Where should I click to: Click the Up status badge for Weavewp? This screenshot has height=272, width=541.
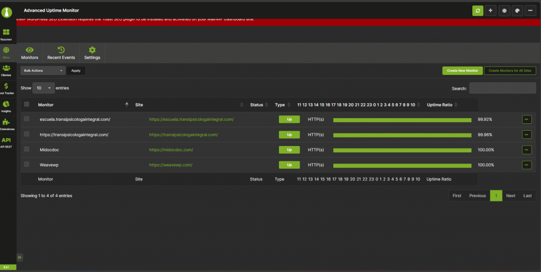coord(289,165)
